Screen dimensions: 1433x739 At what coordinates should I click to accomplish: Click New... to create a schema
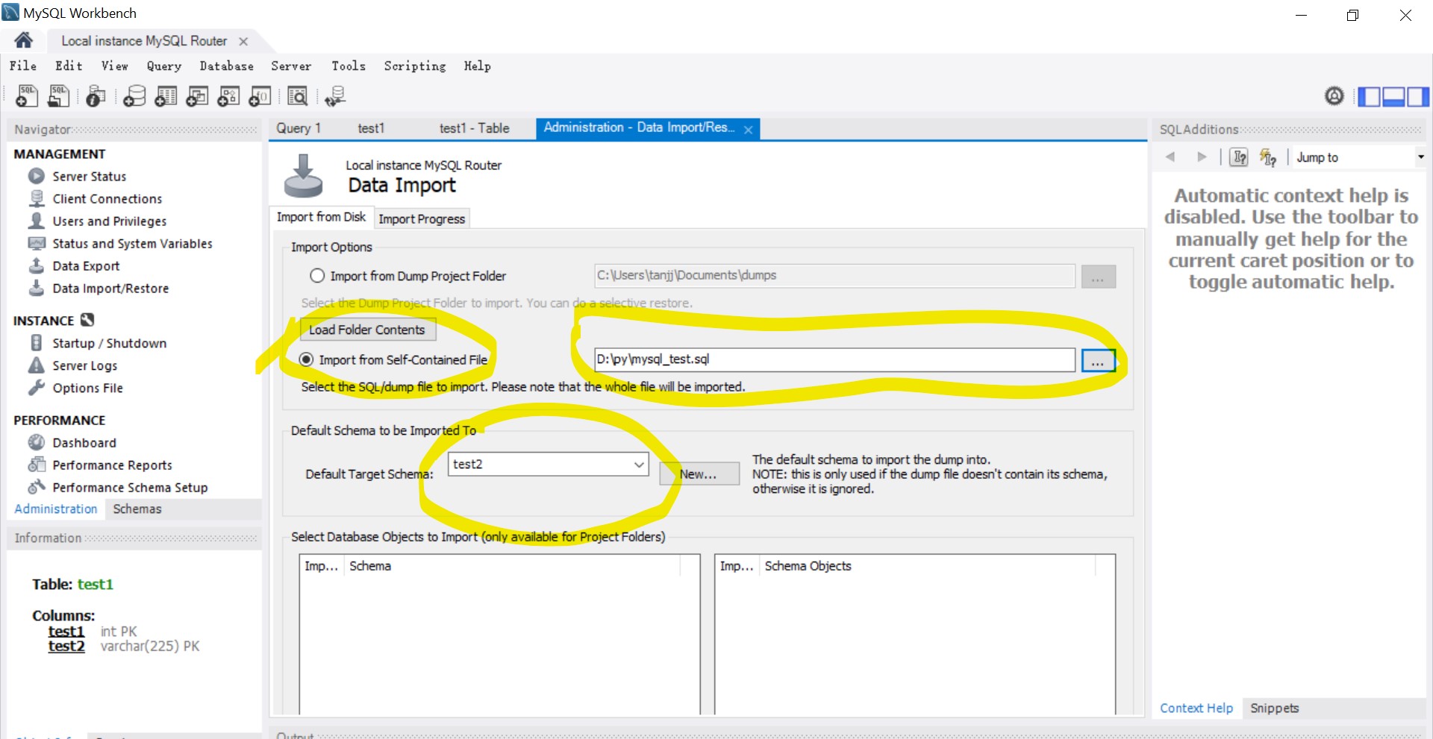pyautogui.click(x=699, y=474)
